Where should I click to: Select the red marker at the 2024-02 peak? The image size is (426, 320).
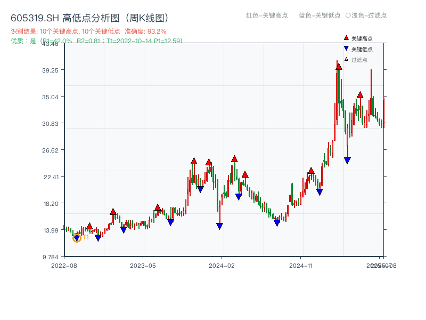[233, 158]
